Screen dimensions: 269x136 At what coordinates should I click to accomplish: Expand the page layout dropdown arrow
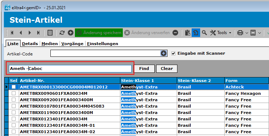(259, 33)
